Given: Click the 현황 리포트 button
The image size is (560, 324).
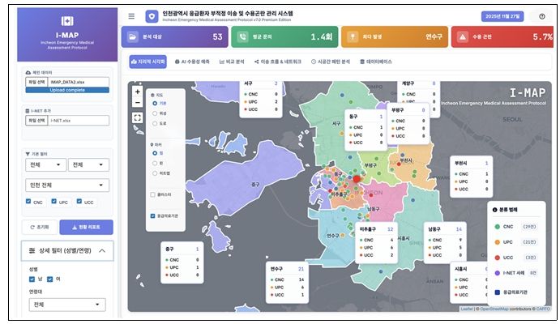Looking at the screenshot, I should (x=86, y=227).
